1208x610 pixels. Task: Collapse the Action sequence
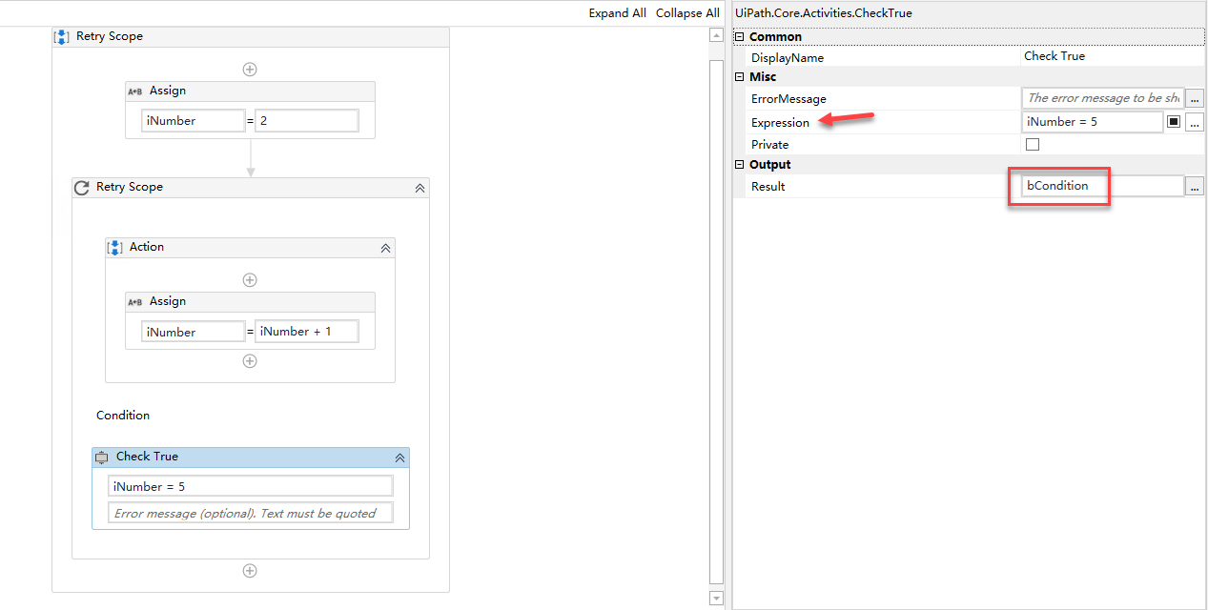385,247
